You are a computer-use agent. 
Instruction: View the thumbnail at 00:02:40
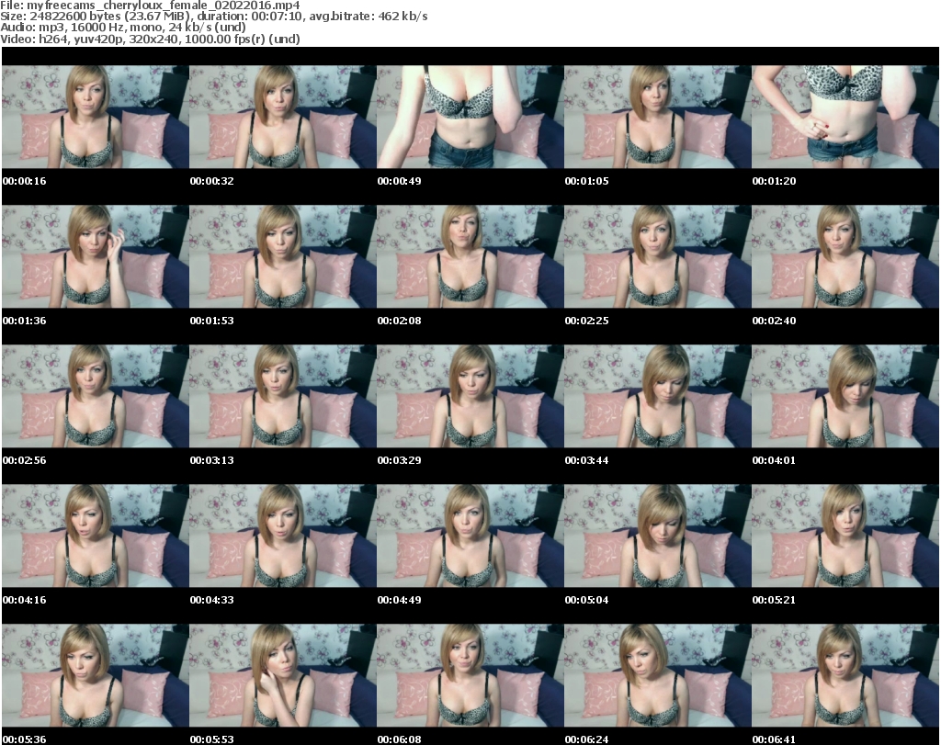pyautogui.click(x=845, y=256)
